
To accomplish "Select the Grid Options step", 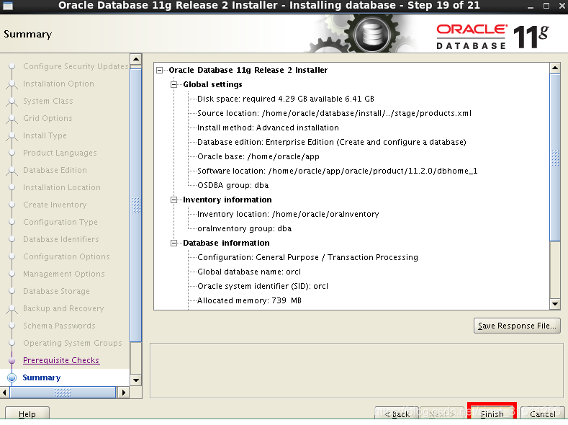I will [48, 118].
